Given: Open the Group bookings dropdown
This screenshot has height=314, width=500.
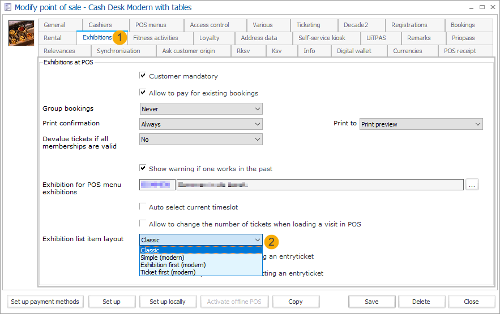Looking at the screenshot, I should [x=201, y=109].
